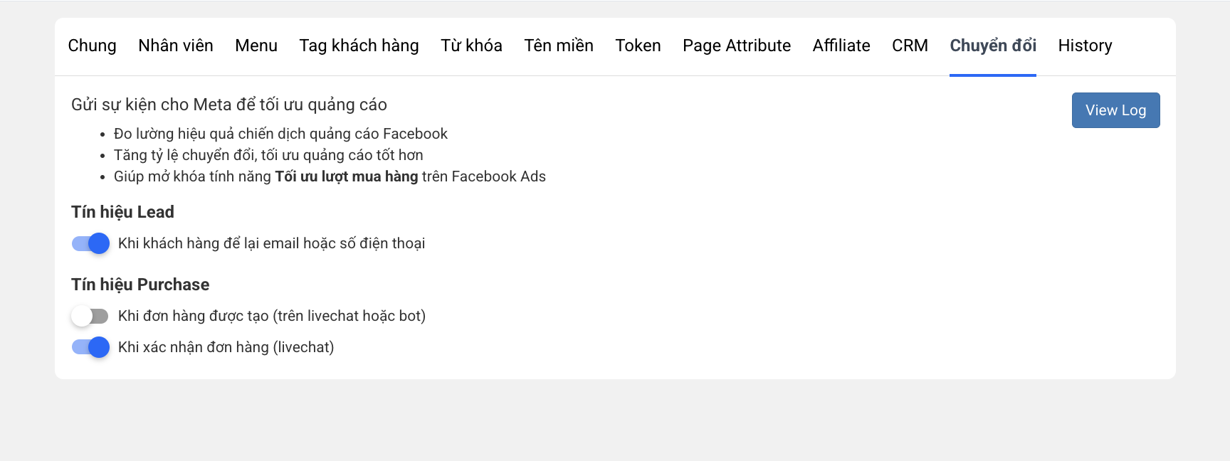Switch to the CRM tab

[x=910, y=46]
